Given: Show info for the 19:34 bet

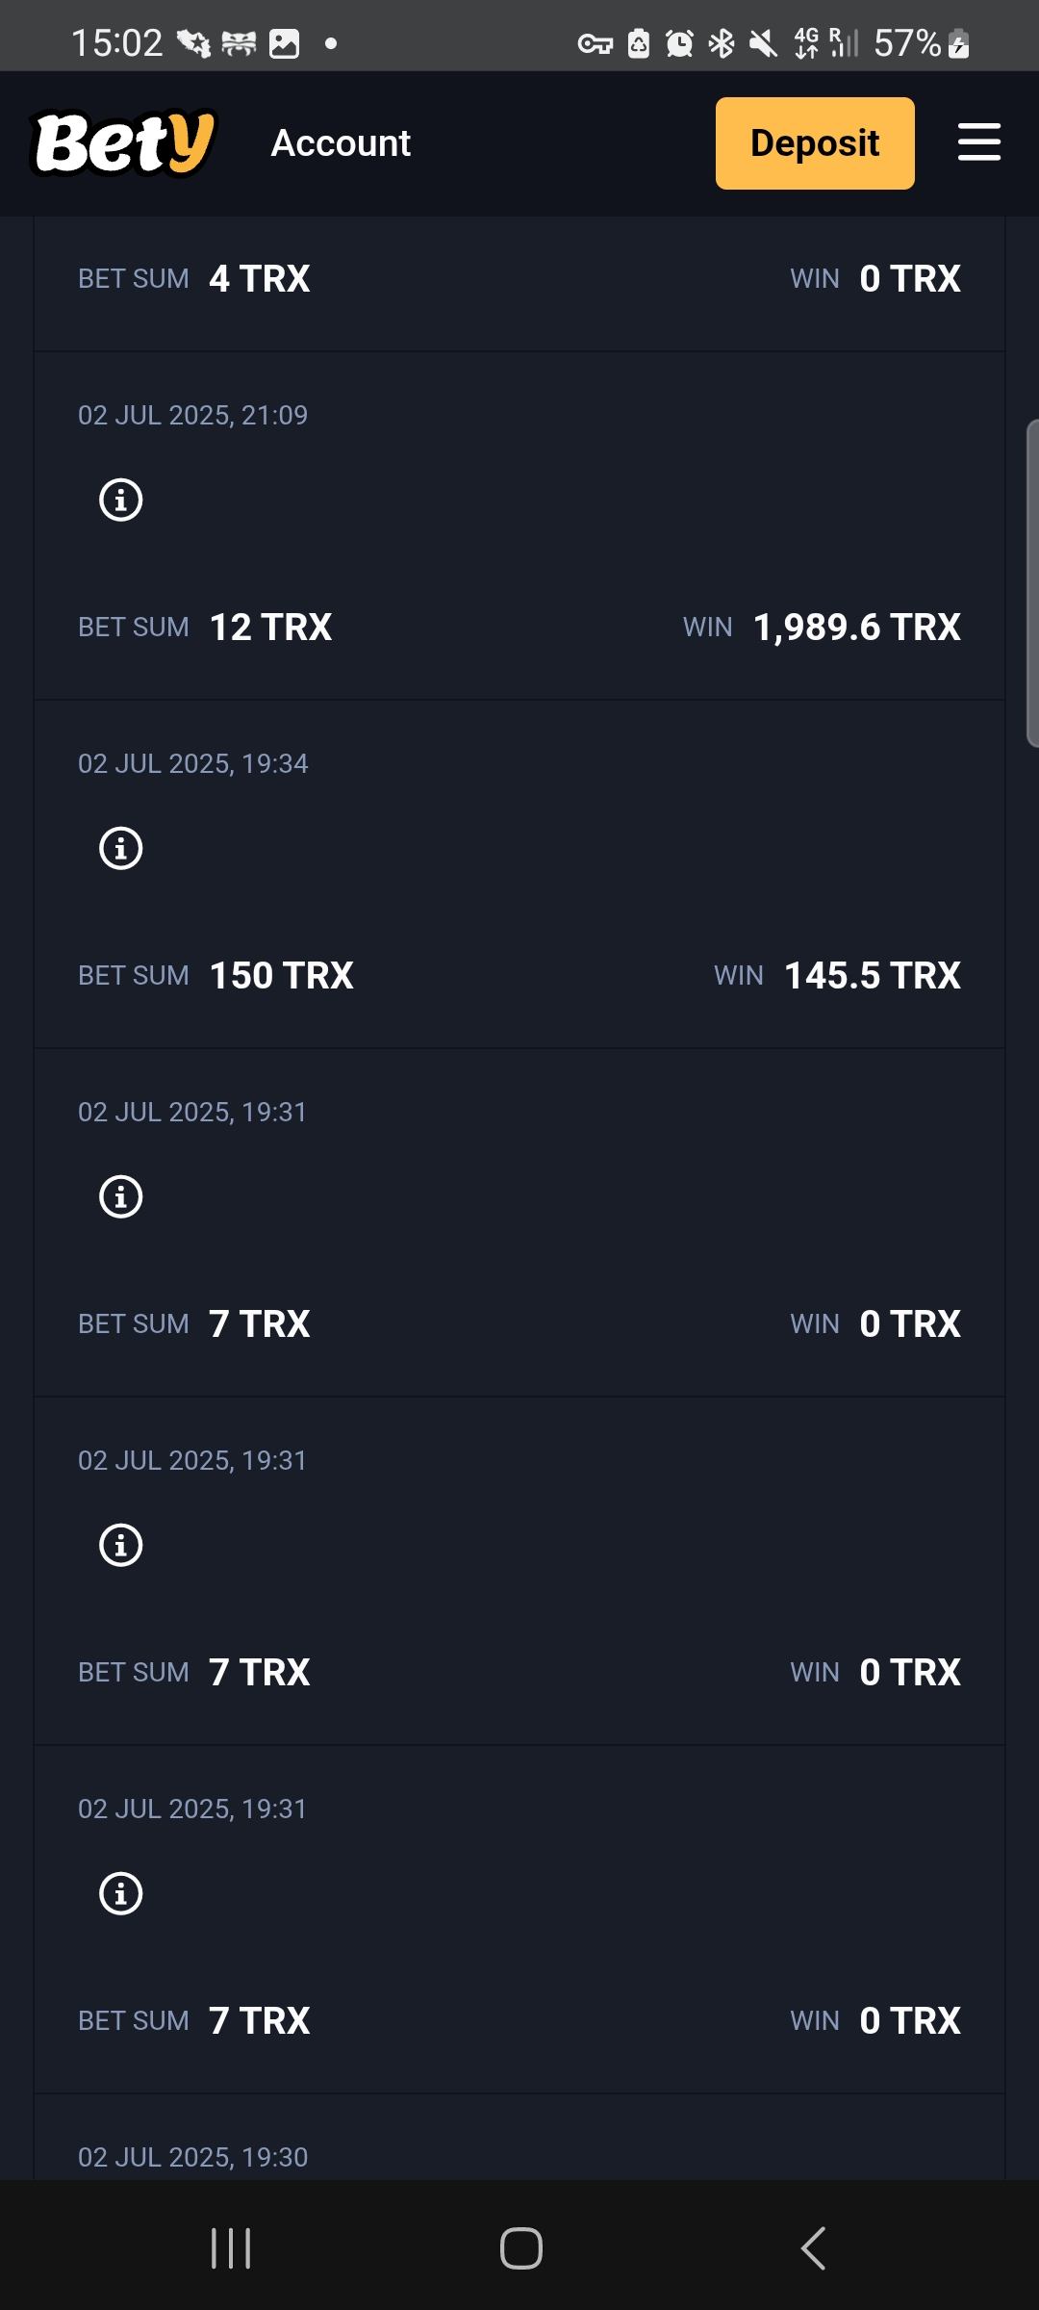Looking at the screenshot, I should 121,849.
